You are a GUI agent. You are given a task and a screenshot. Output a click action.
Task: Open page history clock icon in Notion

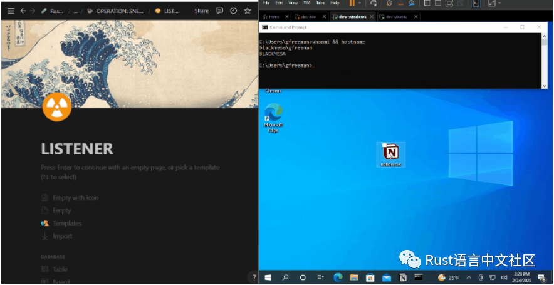(234, 11)
